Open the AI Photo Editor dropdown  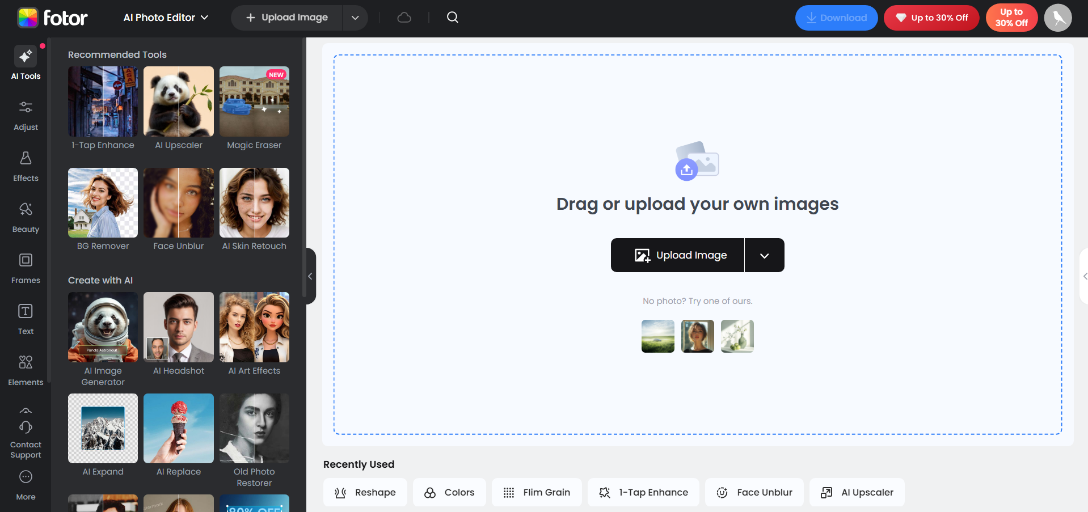pyautogui.click(x=166, y=18)
